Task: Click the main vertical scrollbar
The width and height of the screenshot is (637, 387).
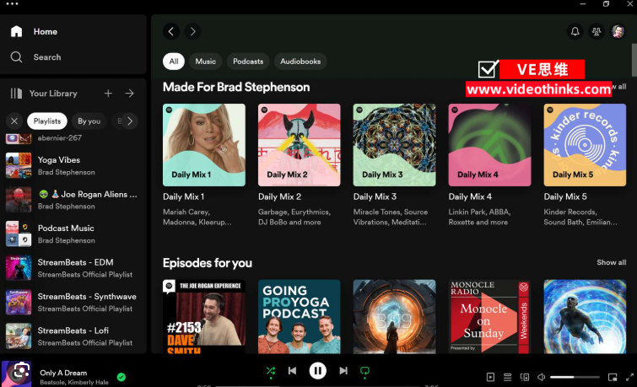Action: pos(634,59)
